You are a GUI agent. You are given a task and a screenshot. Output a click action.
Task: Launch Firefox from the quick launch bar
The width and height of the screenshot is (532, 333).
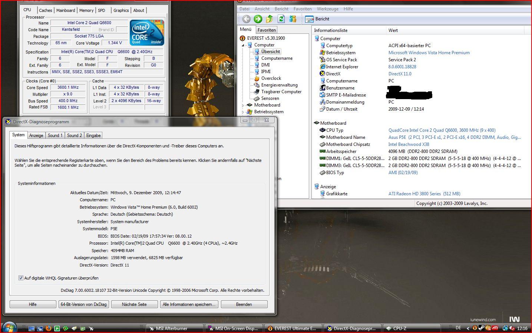click(x=49, y=328)
